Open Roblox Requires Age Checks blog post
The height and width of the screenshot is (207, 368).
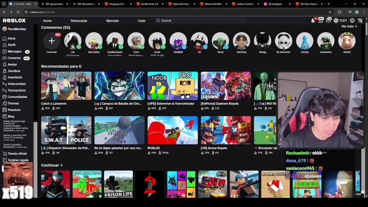[x=16, y=126]
